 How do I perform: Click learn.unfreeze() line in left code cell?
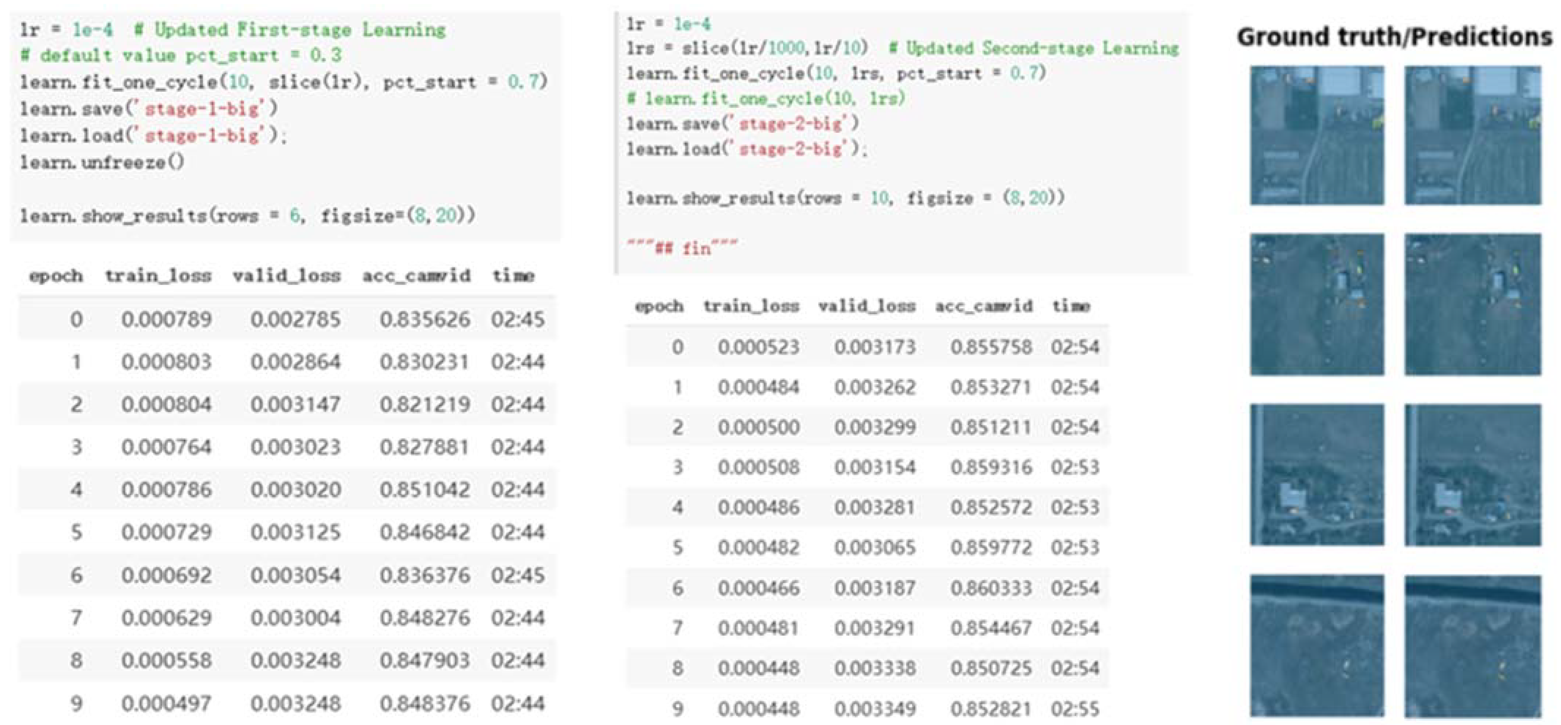(x=102, y=162)
